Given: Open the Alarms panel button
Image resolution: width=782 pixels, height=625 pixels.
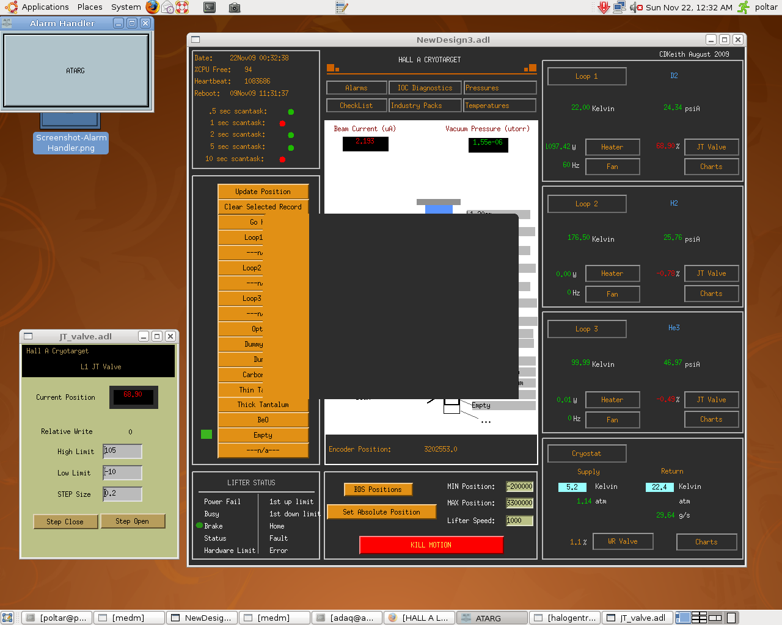Looking at the screenshot, I should click(356, 88).
